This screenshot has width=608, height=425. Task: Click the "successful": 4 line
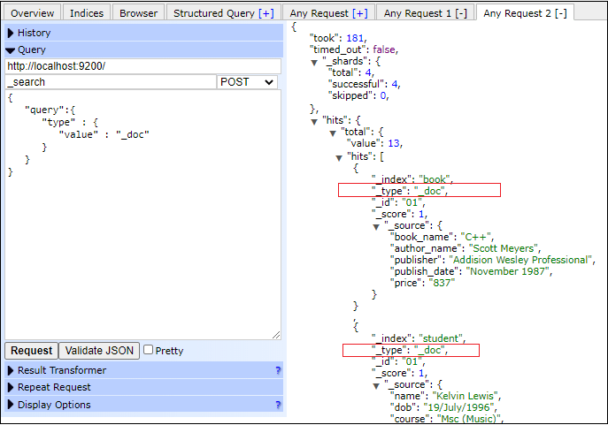coord(364,84)
